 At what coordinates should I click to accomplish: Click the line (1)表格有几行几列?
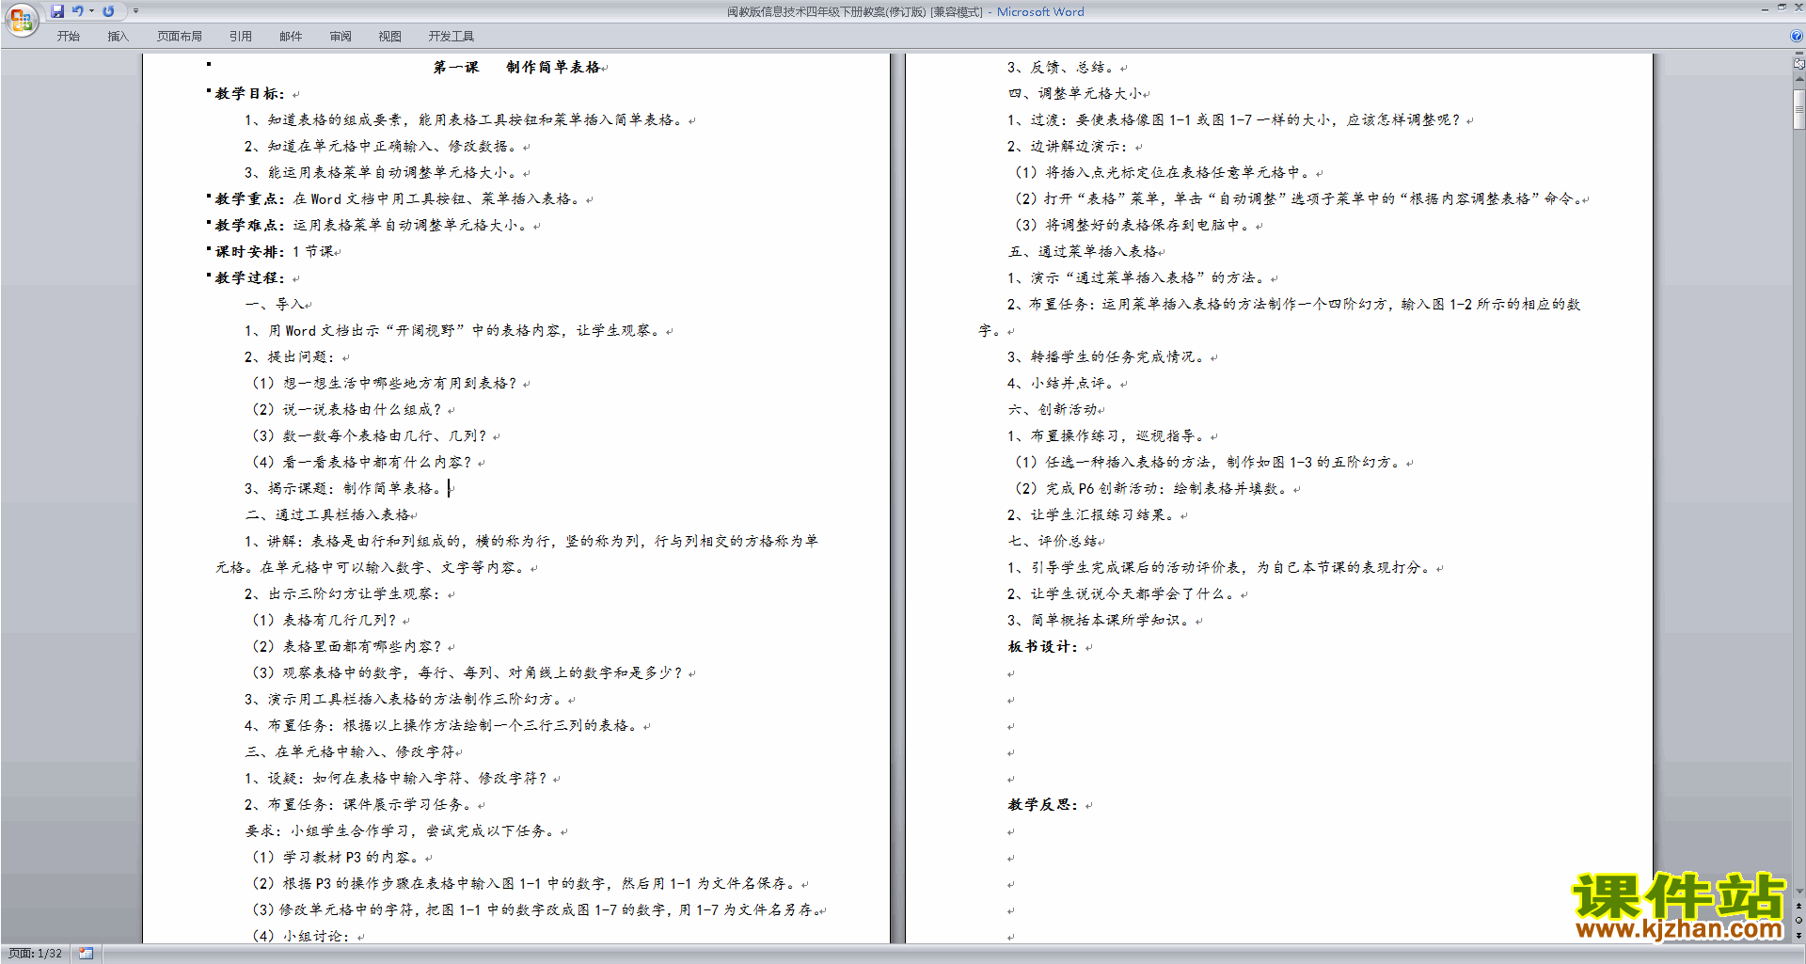324,621
